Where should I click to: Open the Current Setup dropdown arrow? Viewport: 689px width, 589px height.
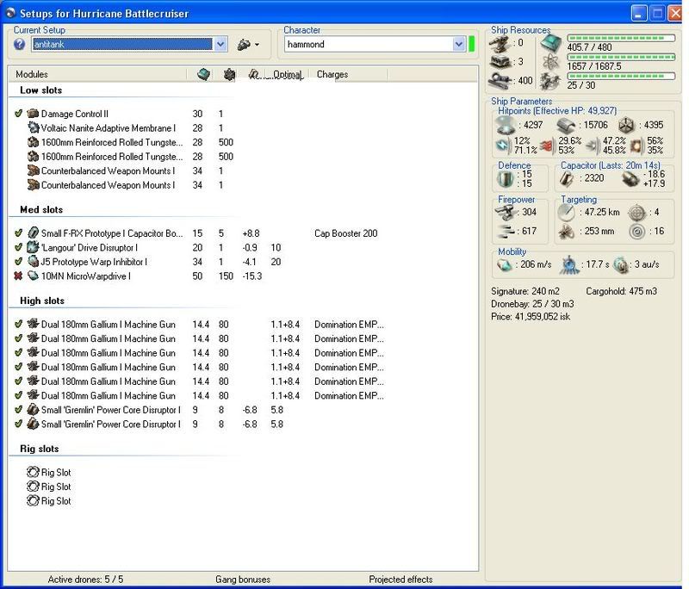tap(220, 45)
